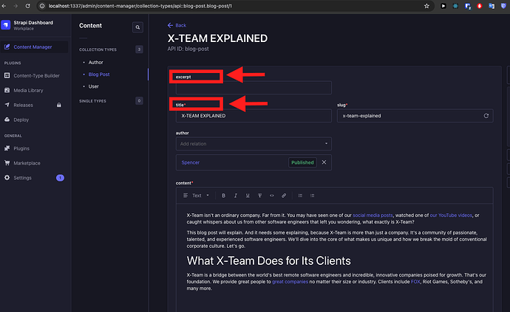Viewport: 510px width, 312px height.
Task: Select the Author collection type
Action: coord(95,62)
